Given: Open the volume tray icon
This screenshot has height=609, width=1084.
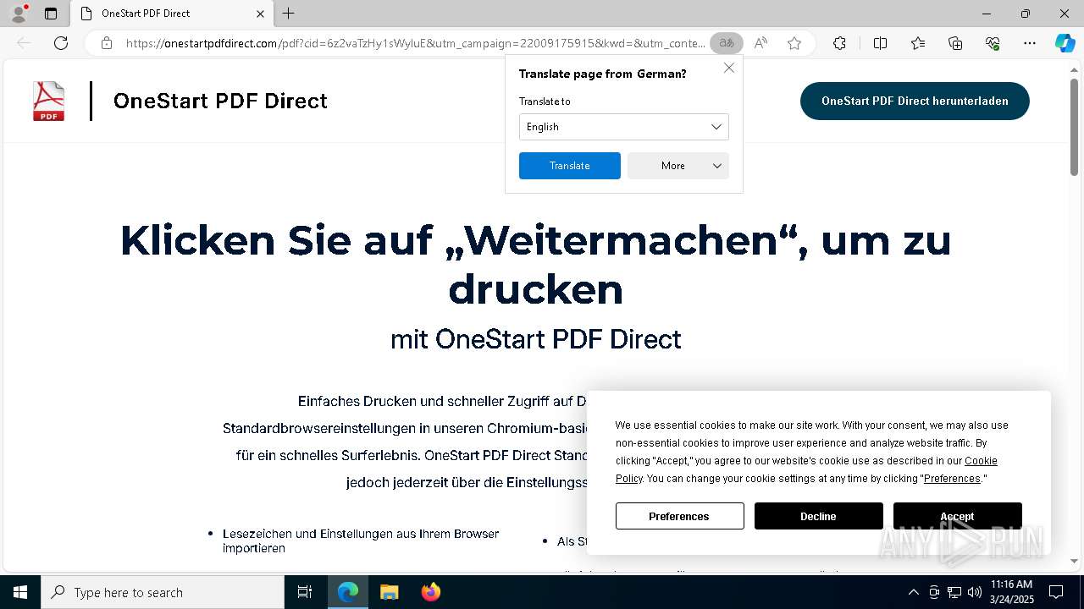Looking at the screenshot, I should pyautogui.click(x=975, y=592).
